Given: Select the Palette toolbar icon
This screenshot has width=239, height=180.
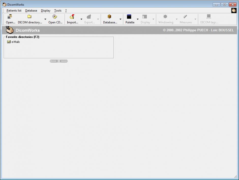Looking at the screenshot, I should (129, 17).
